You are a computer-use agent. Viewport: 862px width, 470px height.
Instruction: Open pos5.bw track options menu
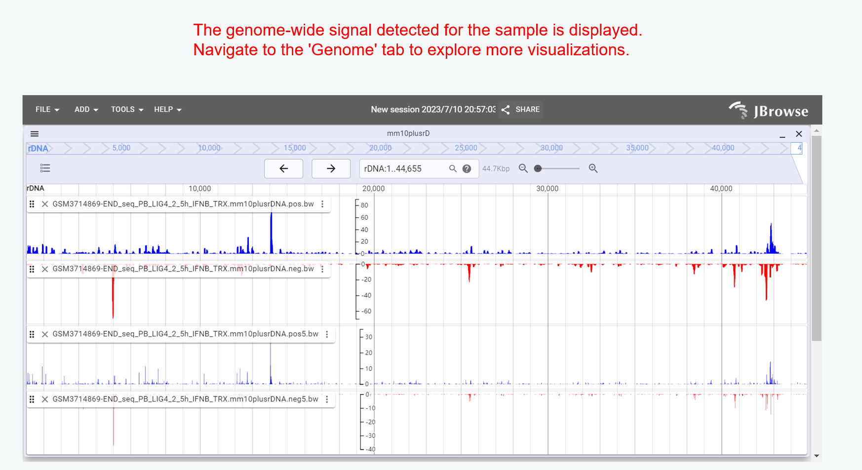327,334
